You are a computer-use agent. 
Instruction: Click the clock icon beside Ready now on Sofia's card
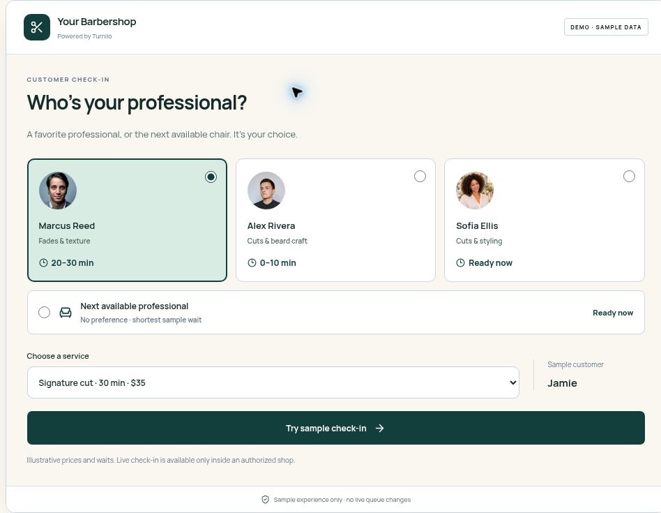pyautogui.click(x=460, y=263)
